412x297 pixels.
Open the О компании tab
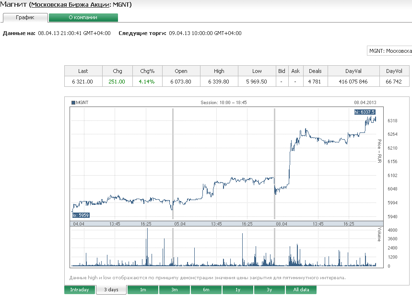(83, 17)
